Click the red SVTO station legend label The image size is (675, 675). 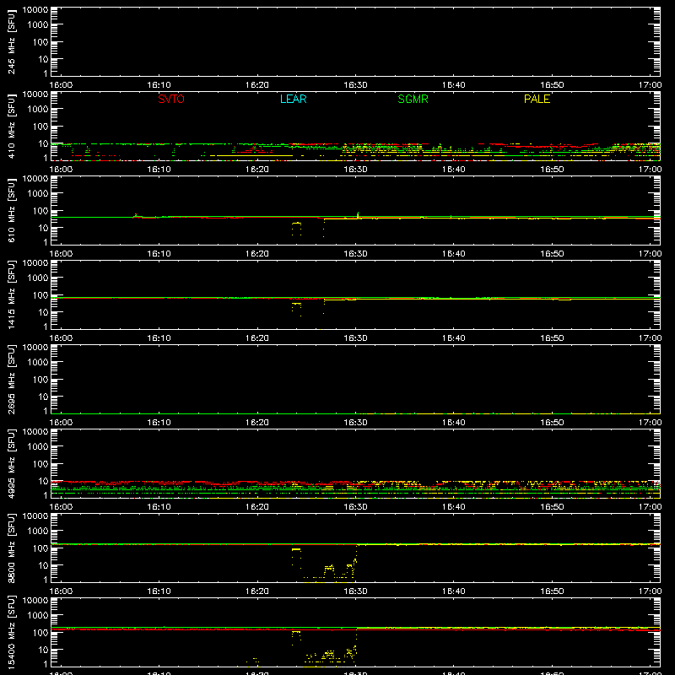pyautogui.click(x=171, y=99)
